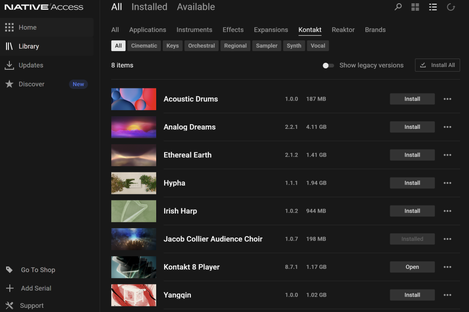Filter by Keys tag
Image resolution: width=469 pixels, height=312 pixels.
[173, 46]
